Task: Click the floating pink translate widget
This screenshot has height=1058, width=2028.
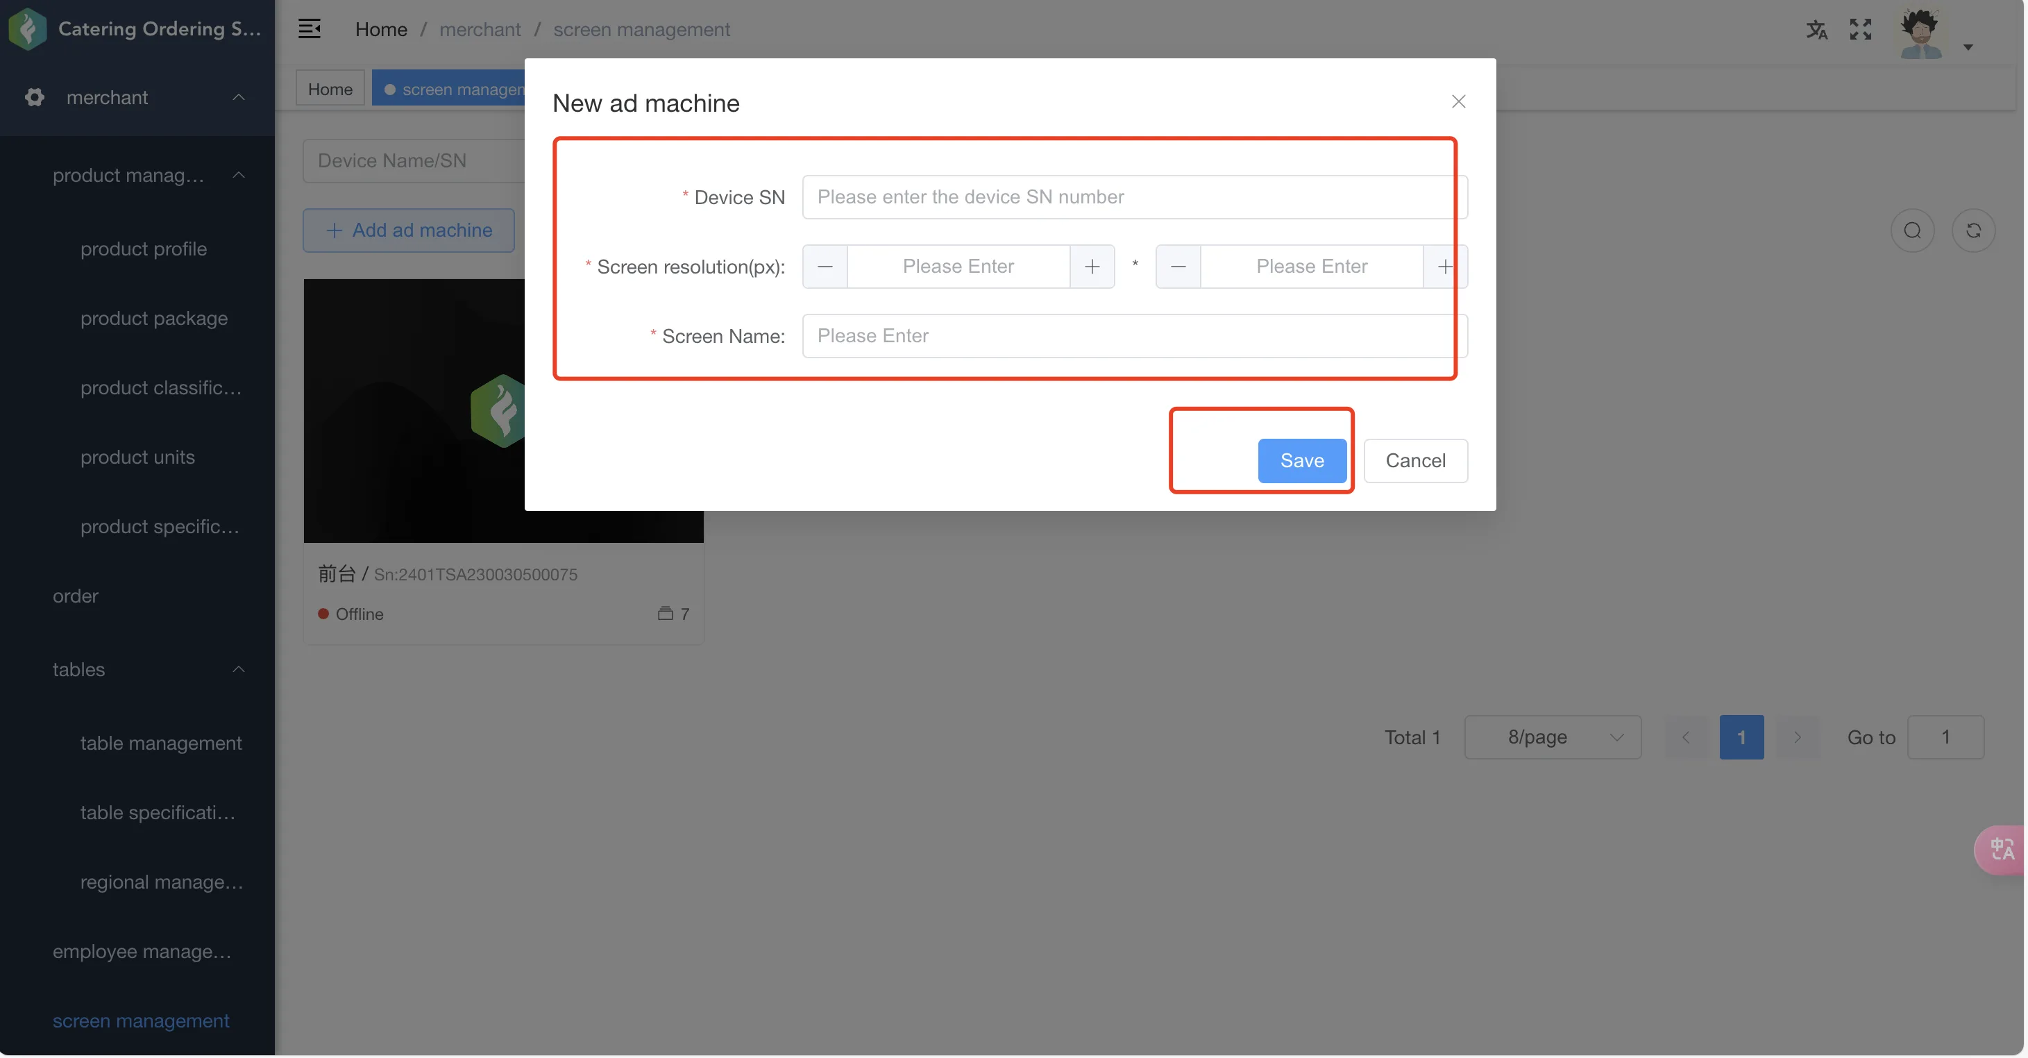Action: (x=2001, y=850)
